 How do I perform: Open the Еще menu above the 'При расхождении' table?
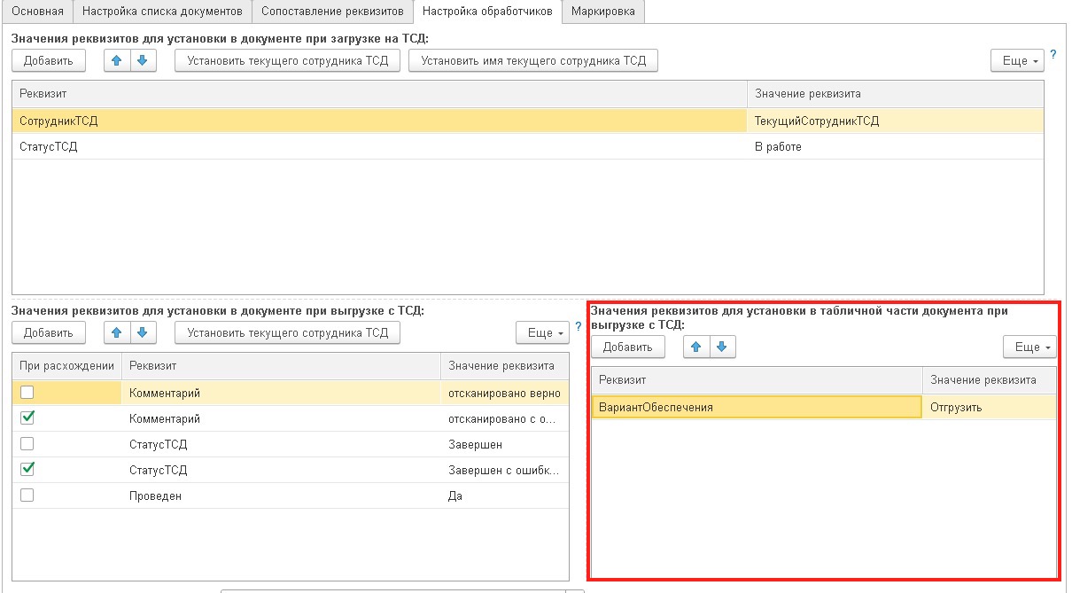coord(542,332)
